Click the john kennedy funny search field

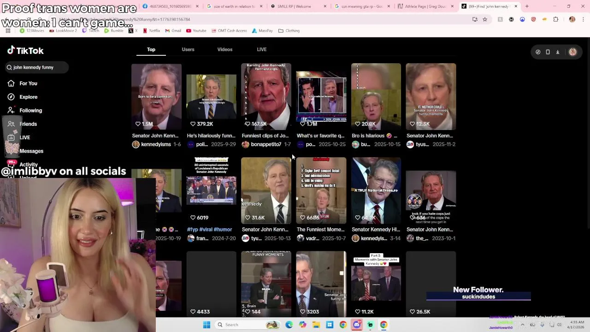point(37,67)
